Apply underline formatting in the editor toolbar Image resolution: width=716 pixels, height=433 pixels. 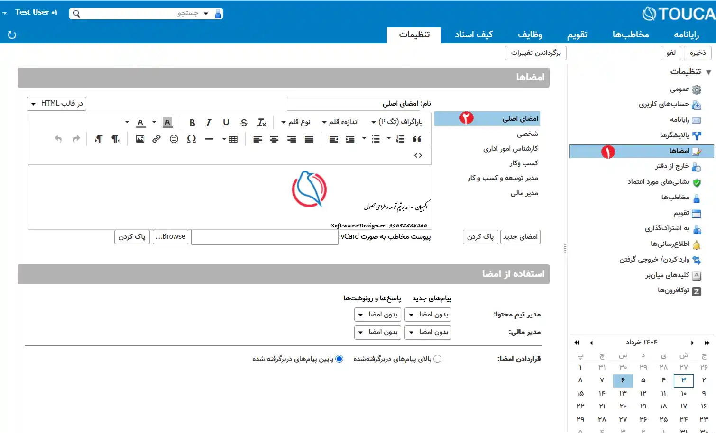click(x=226, y=123)
